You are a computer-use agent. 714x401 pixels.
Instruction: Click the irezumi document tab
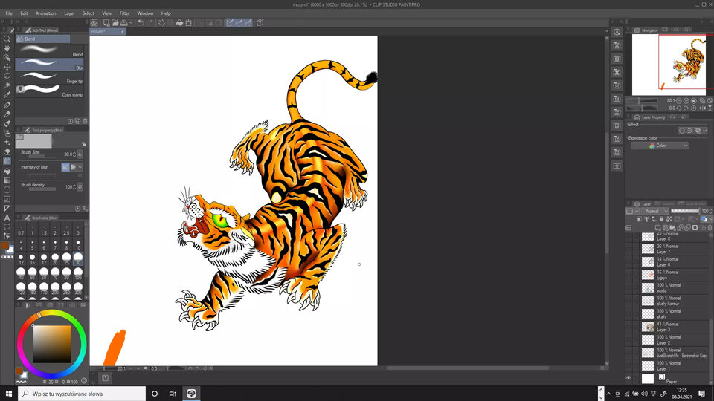tap(107, 31)
